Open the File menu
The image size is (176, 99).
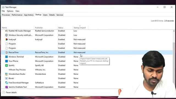click(3, 11)
